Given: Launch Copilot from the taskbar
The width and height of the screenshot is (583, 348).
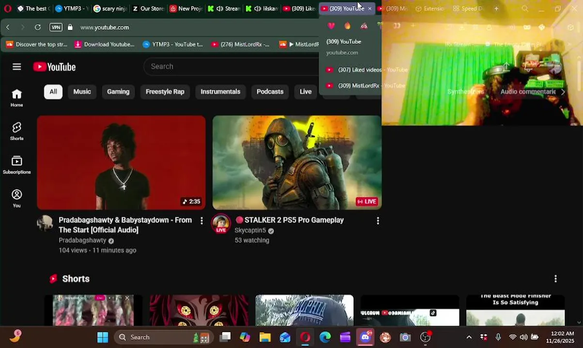Looking at the screenshot, I should pos(245,337).
